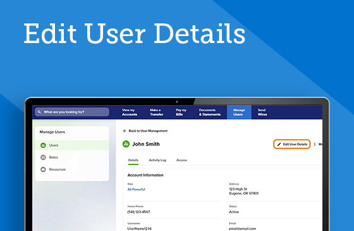354x231 pixels.
Task: Click the Edit User Details button
Action: point(292,144)
